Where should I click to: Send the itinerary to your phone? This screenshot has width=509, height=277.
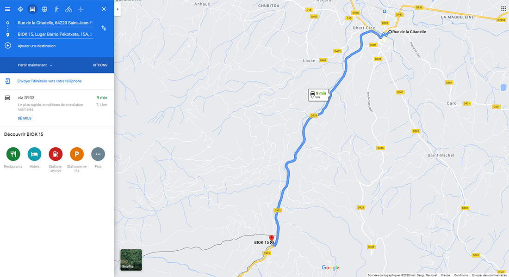click(x=50, y=81)
